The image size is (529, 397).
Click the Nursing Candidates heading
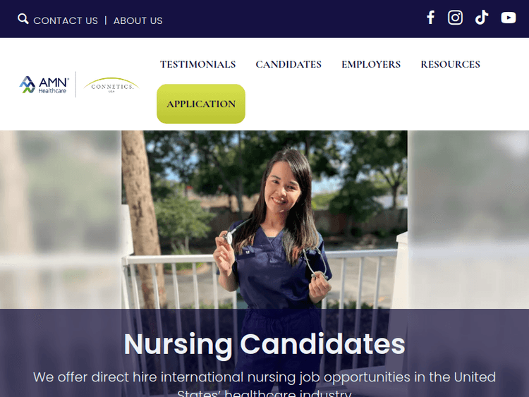[x=264, y=344]
